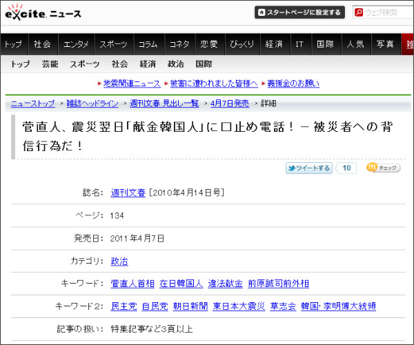Image resolution: width=414 pixels, height=345 pixels.
Task: Click keyword 自民党
Action: tap(155, 306)
